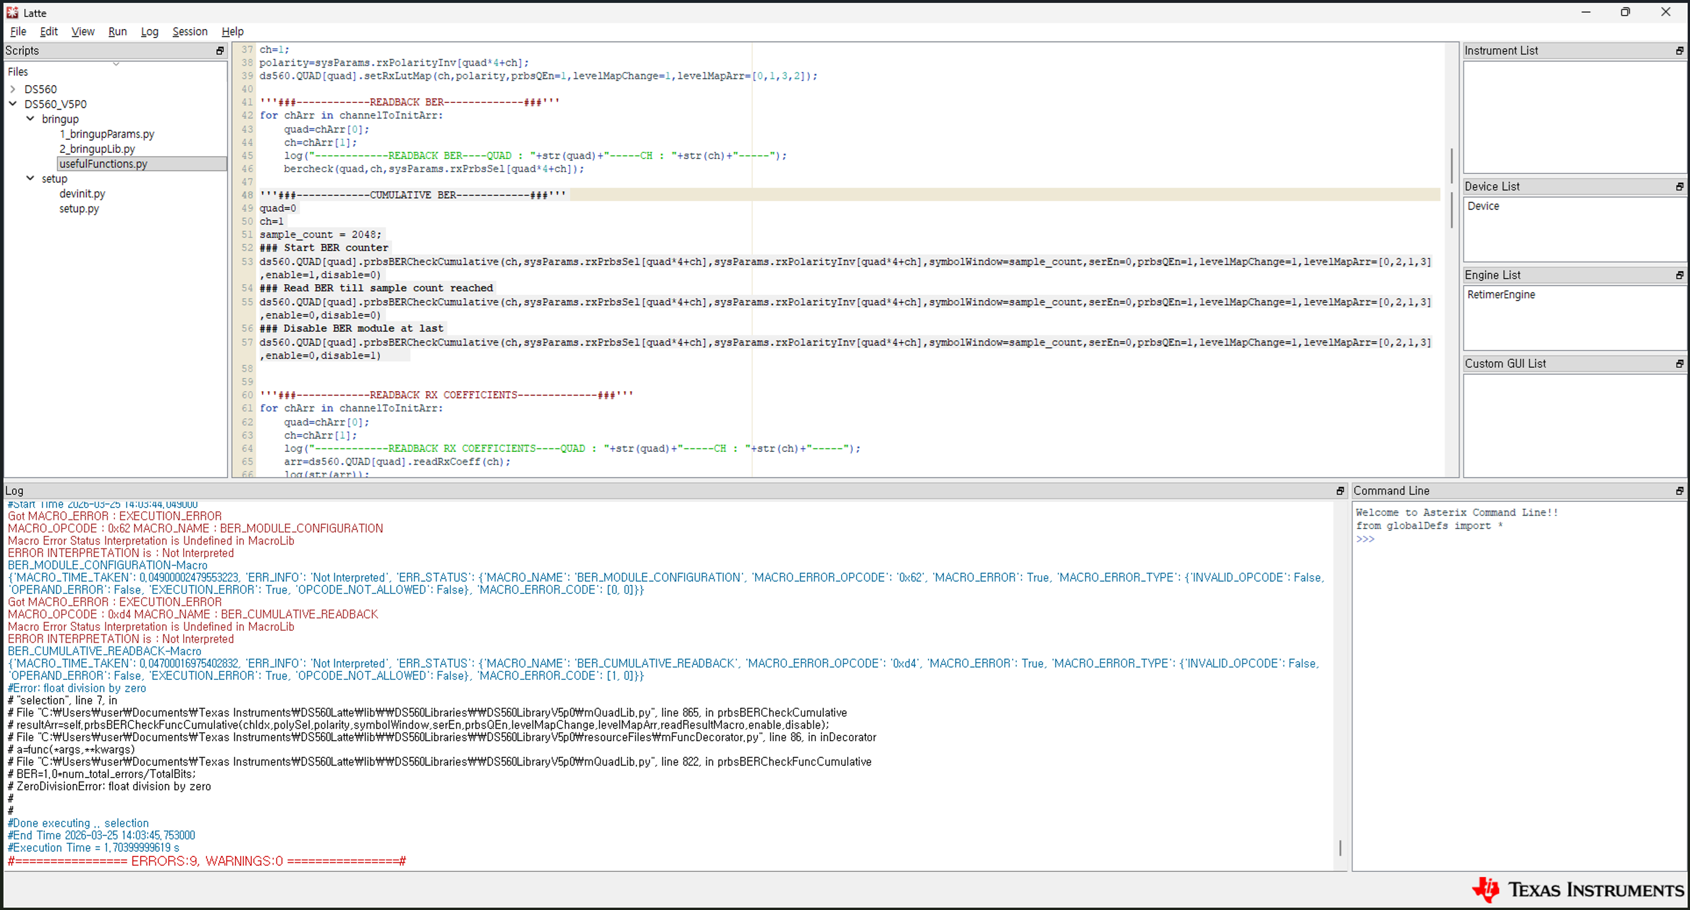The height and width of the screenshot is (910, 1690).
Task: Click the '#Execution Time' log line
Action: tap(93, 849)
